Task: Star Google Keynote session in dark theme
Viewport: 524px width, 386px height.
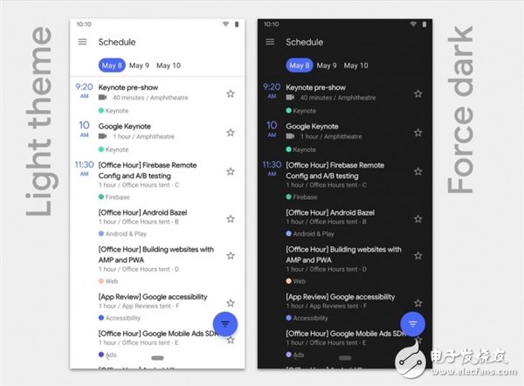Action: click(418, 133)
